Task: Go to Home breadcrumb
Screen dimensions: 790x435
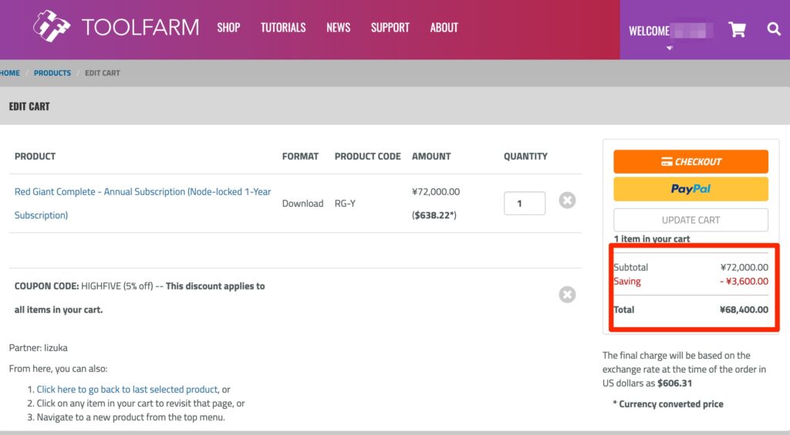Action: (x=9, y=73)
